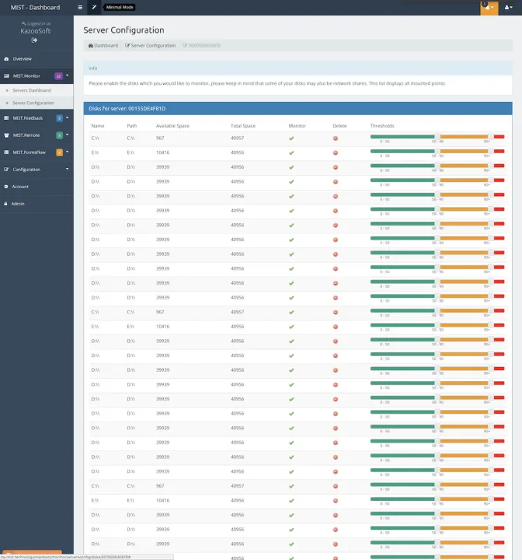Adjust 90+ threshold handle in topmost C:\ row
The height and width of the screenshot is (560, 522).
[x=491, y=136]
